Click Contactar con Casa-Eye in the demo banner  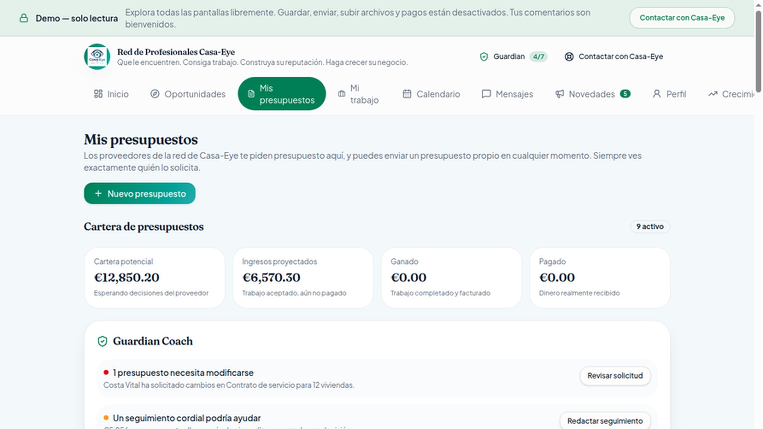click(682, 18)
